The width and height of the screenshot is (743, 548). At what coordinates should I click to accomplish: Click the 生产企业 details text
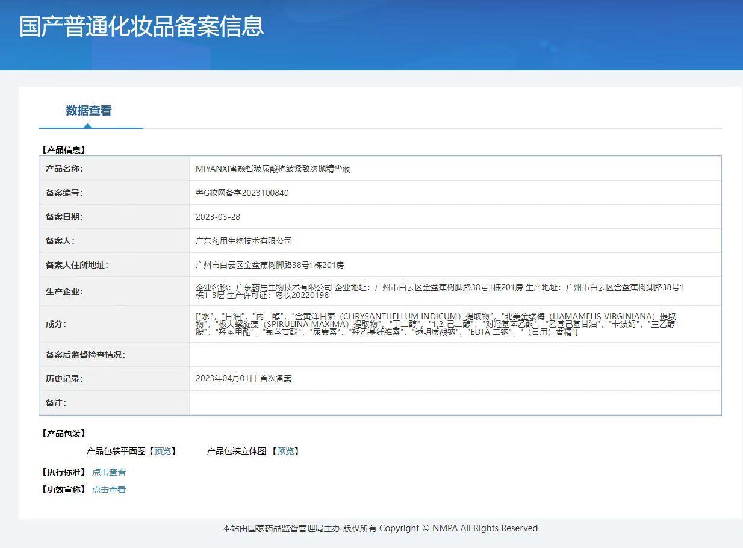click(x=440, y=291)
